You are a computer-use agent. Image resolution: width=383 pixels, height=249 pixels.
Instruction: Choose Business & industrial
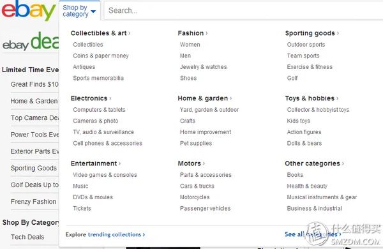(314, 208)
